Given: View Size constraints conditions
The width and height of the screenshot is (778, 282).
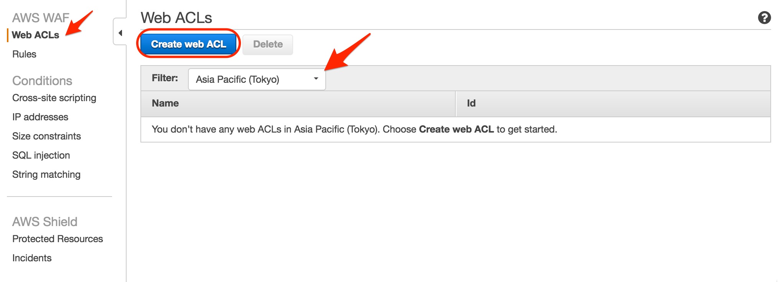Looking at the screenshot, I should (47, 136).
